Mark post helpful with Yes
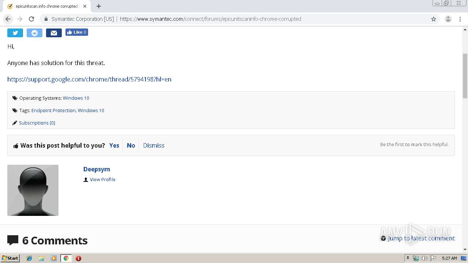Image resolution: width=468 pixels, height=263 pixels. pos(114,145)
